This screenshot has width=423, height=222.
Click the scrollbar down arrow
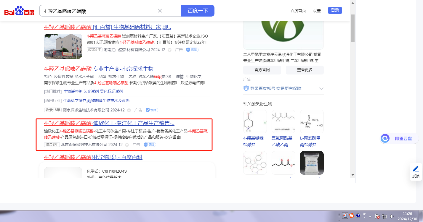pyautogui.click(x=352, y=175)
